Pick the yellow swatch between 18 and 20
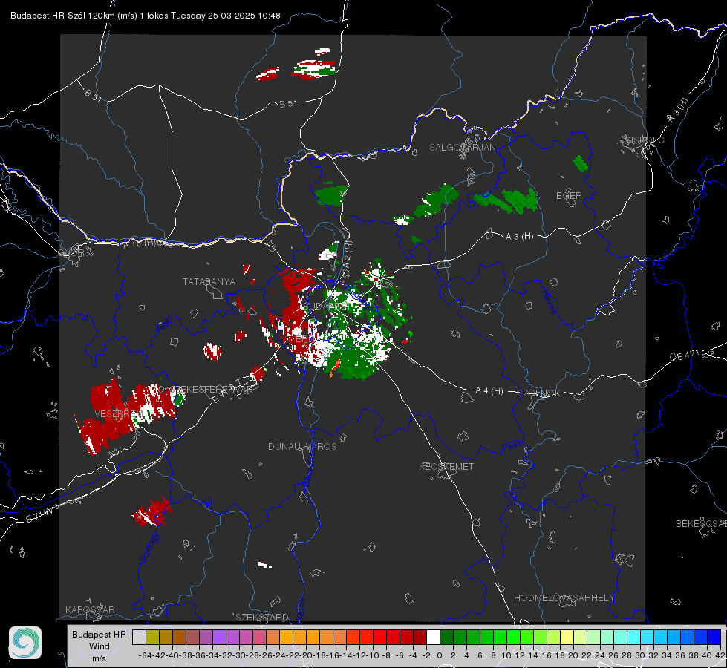 pyautogui.click(x=567, y=638)
